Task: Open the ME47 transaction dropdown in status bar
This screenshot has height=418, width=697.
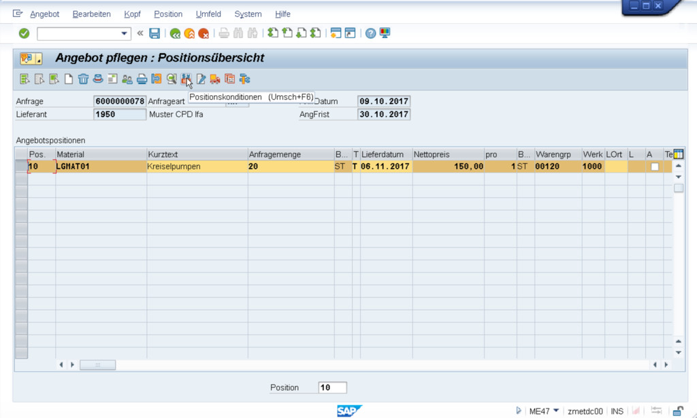Action: (556, 411)
